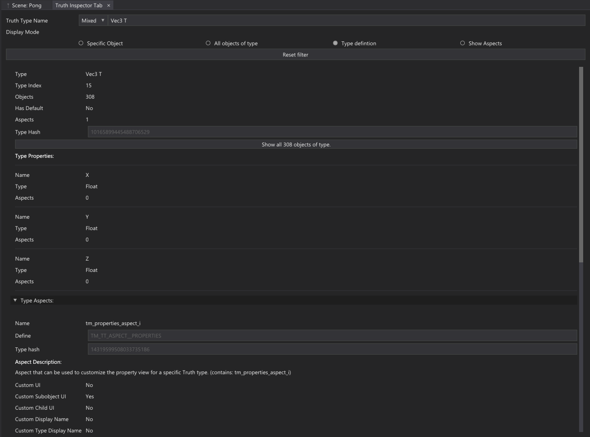This screenshot has height=437, width=590.
Task: Show all 308 objects of type
Action: (x=295, y=144)
